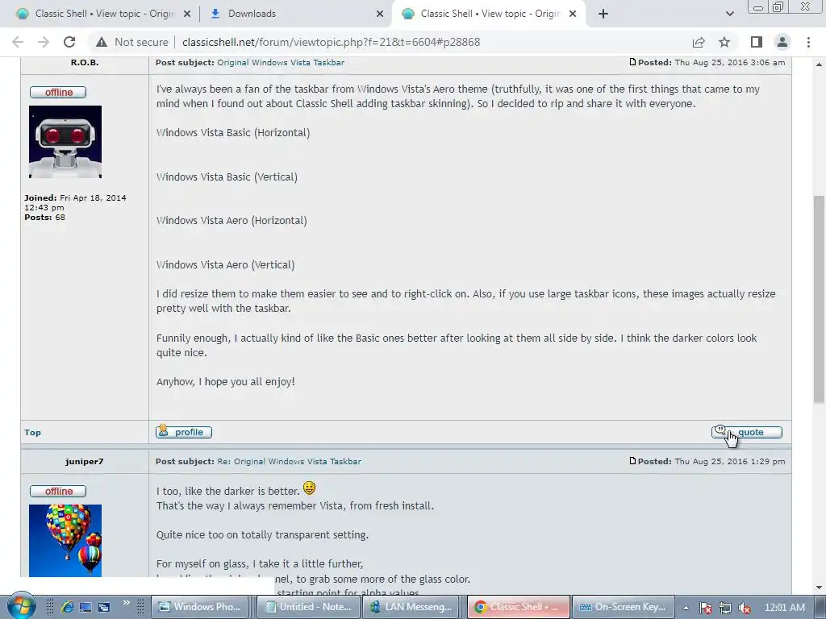Quote R.O.B.'s post
The image size is (826, 619).
point(746,432)
